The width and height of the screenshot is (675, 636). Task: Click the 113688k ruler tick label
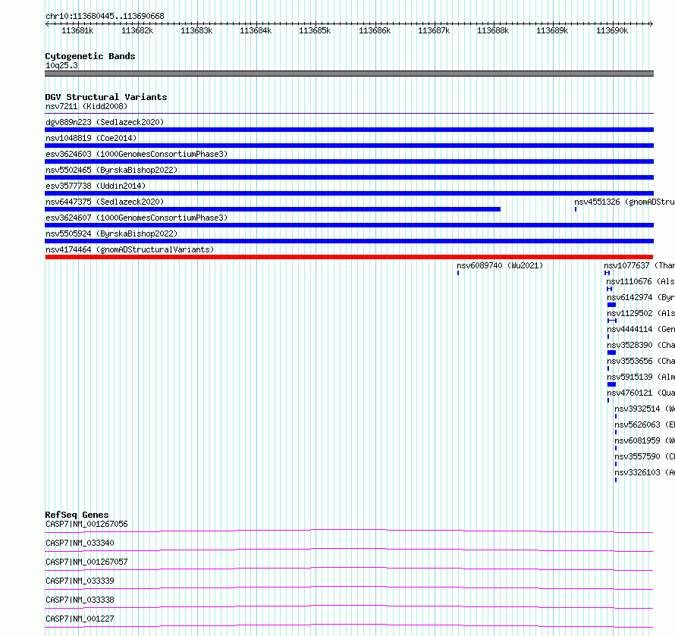tap(493, 30)
